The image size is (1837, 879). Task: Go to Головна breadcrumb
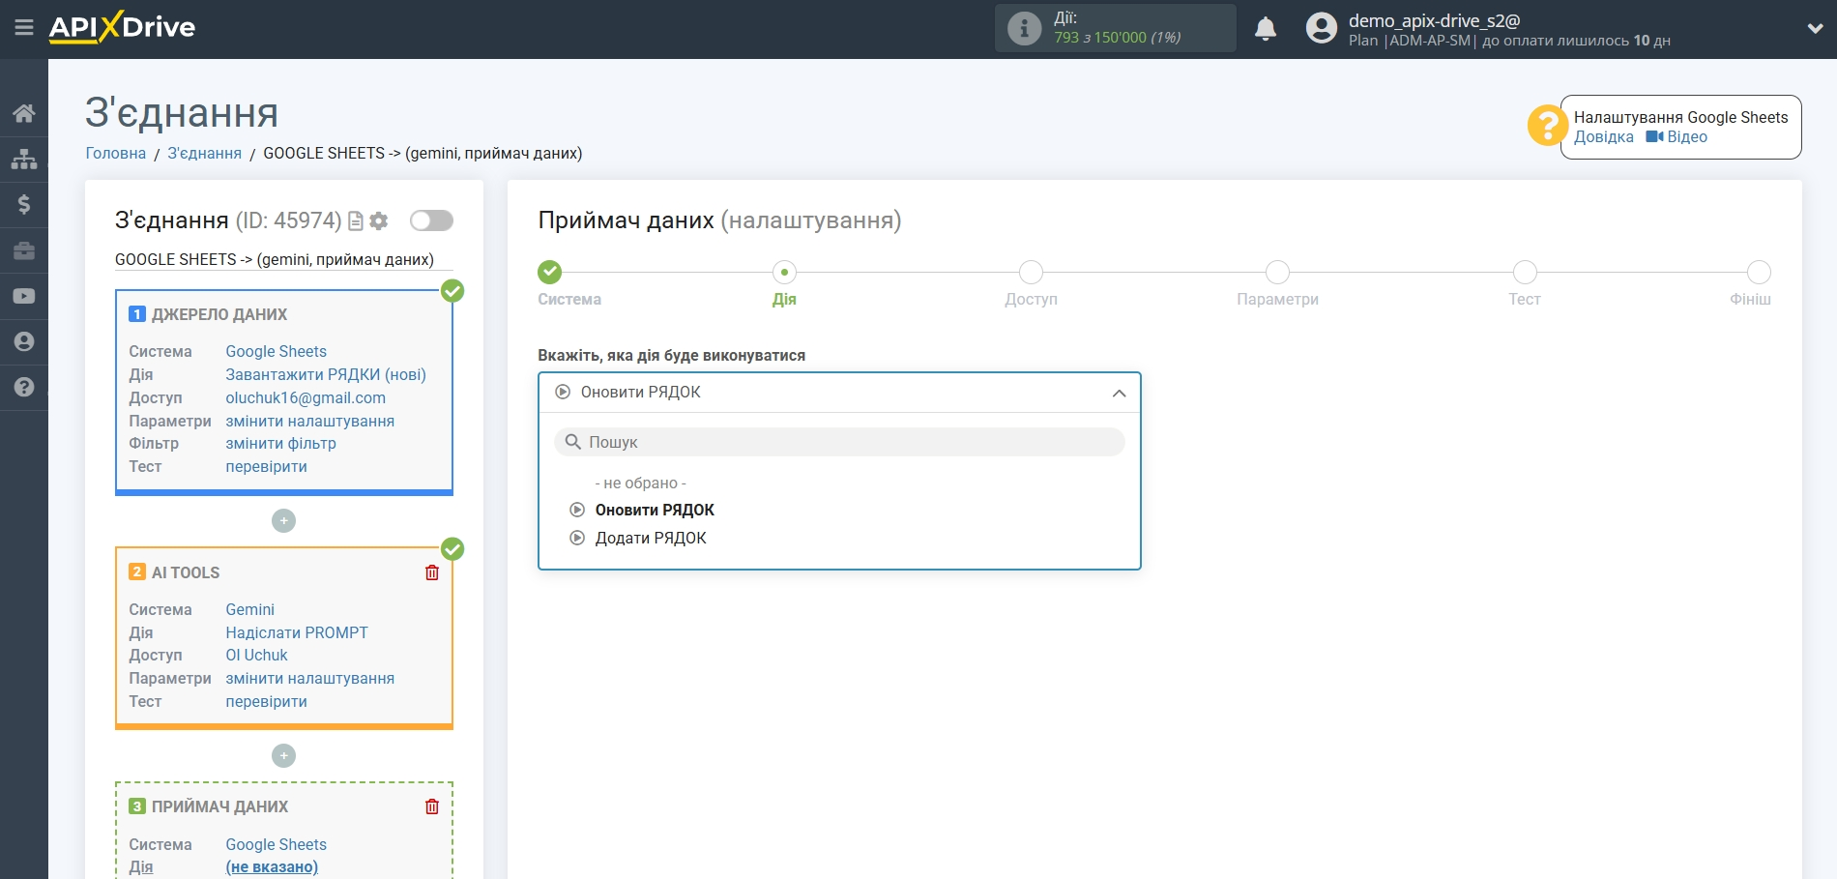pos(116,153)
